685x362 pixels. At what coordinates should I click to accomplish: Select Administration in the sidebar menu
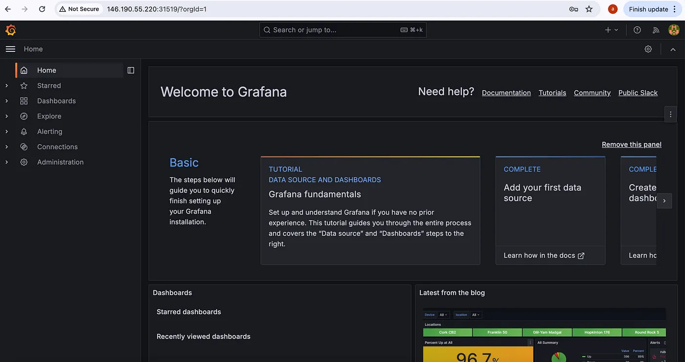click(60, 162)
